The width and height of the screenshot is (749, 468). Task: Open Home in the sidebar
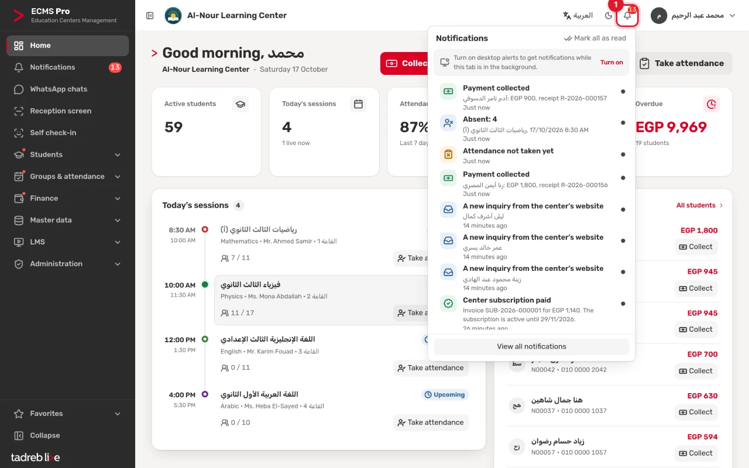pyautogui.click(x=67, y=46)
